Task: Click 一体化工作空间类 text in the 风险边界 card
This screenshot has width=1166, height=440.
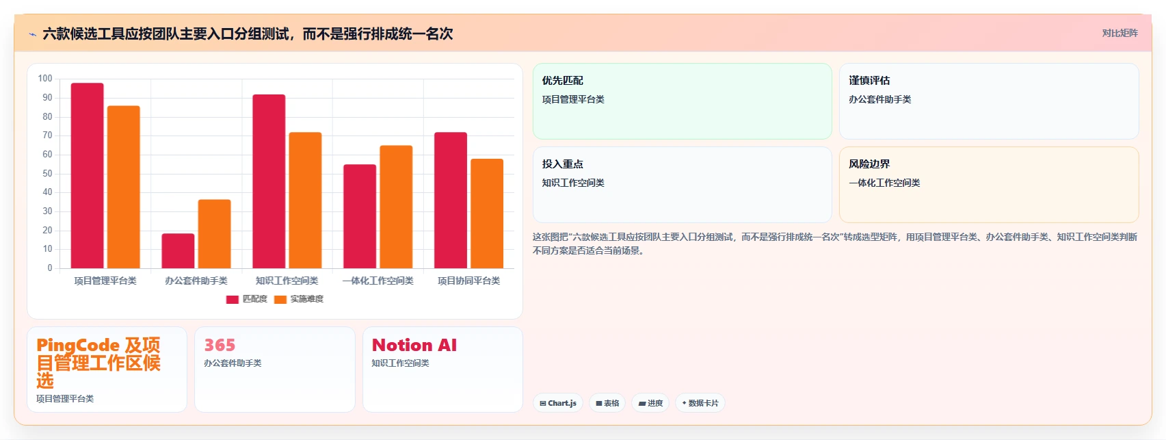Action: click(884, 183)
